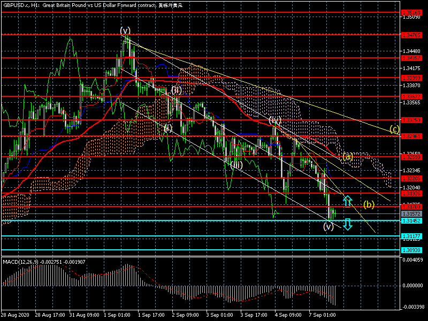Click the 1.30930 cyan price tag

coord(411,250)
